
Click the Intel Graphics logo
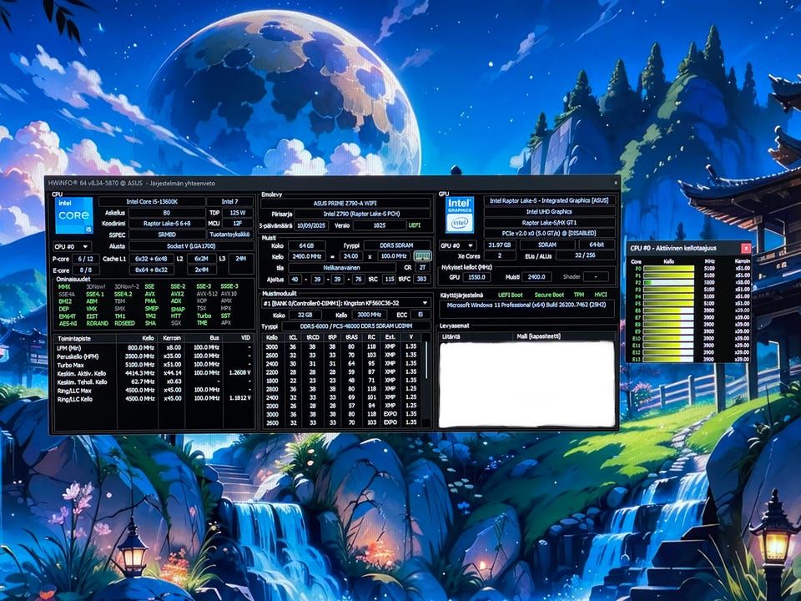(459, 215)
